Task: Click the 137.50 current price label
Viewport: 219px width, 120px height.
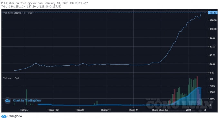Action: pyautogui.click(x=213, y=13)
